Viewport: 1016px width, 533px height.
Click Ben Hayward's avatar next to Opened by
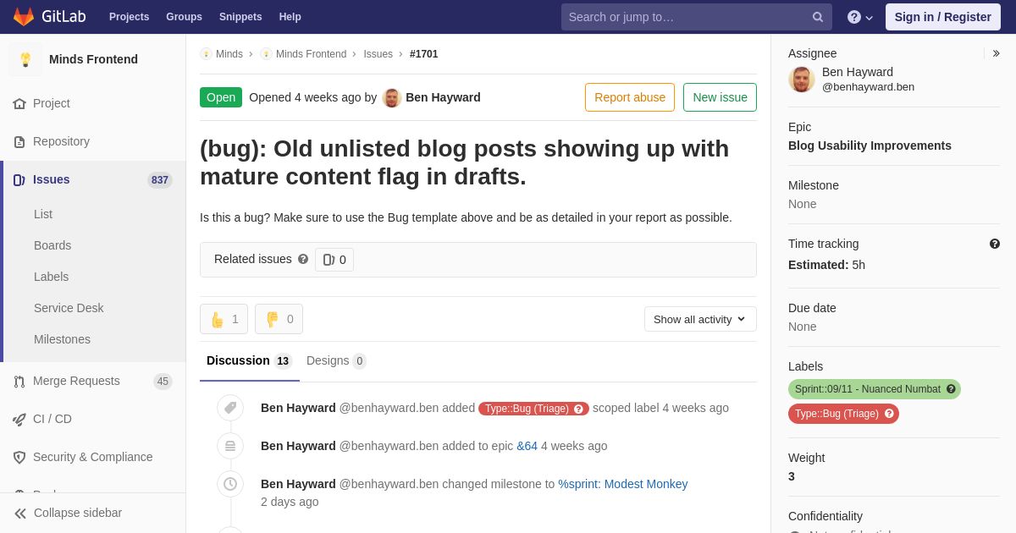tap(392, 97)
